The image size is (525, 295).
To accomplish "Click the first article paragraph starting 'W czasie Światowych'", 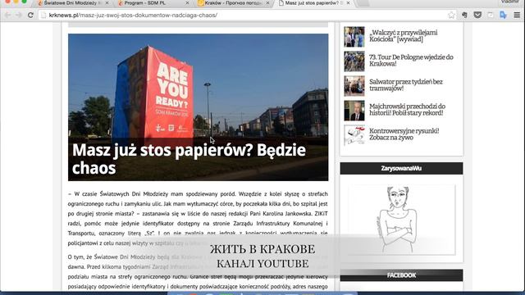I will tap(198, 219).
